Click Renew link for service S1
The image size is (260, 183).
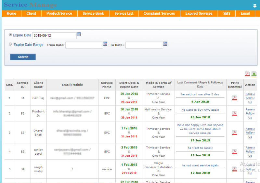[250, 94]
